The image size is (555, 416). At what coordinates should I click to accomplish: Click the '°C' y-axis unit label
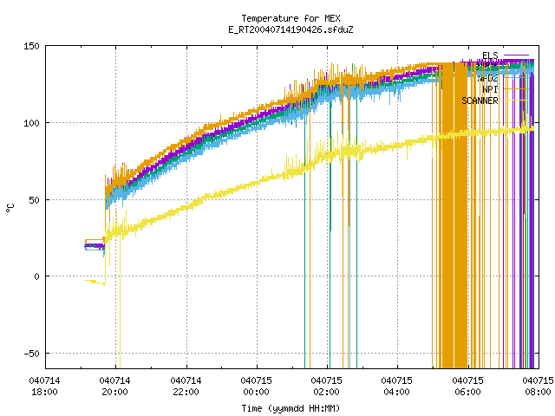[10, 208]
